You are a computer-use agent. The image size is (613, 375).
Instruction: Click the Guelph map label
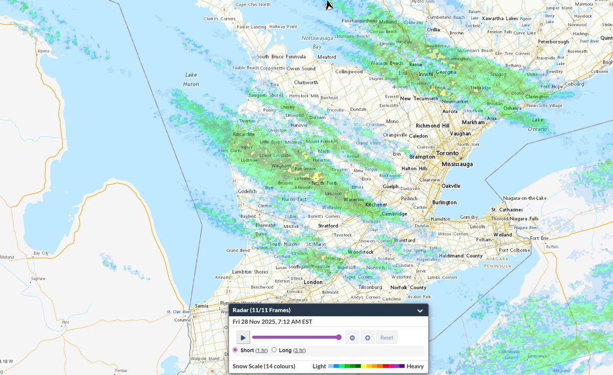pyautogui.click(x=390, y=187)
